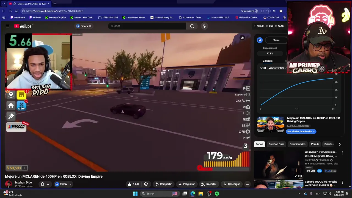Click the Summarize button in the address bar
Screen dimensions: 352x198
coord(250,11)
